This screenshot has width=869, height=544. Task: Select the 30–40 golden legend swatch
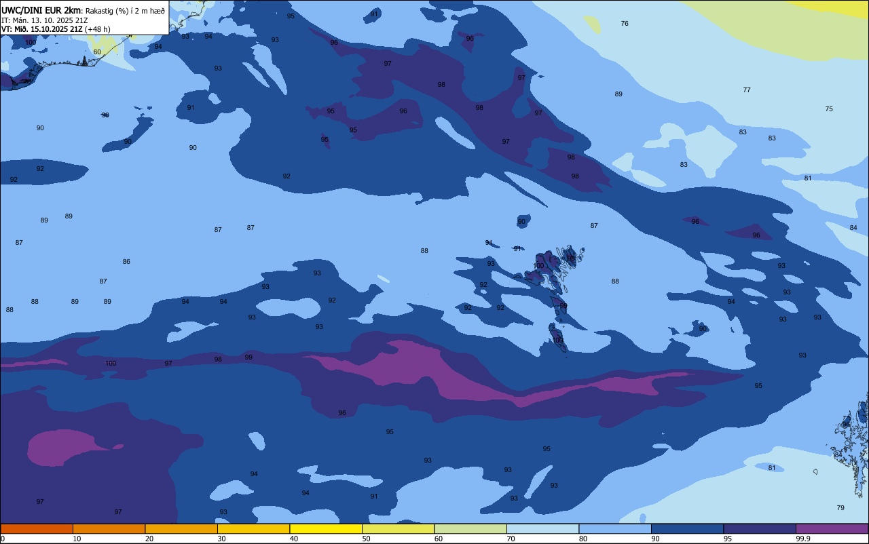point(253,528)
